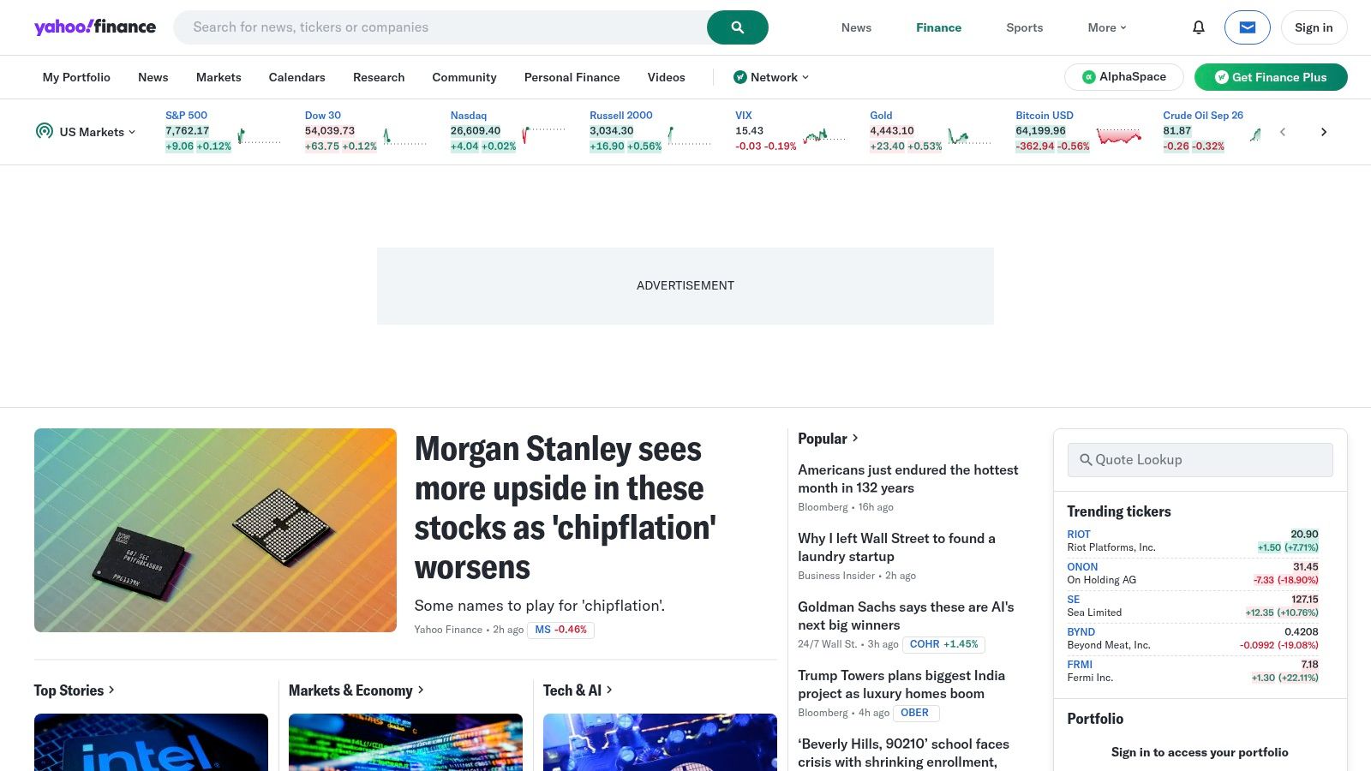Open the Tech & AI section
1371x771 pixels.
coord(578,690)
